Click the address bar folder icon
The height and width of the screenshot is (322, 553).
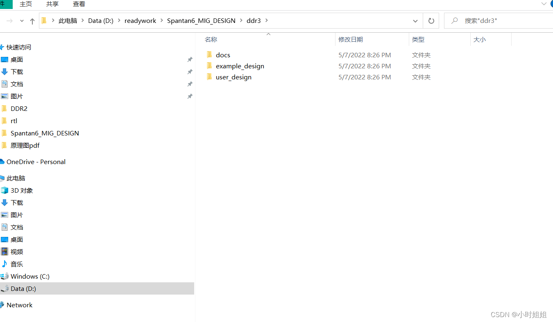(x=45, y=20)
